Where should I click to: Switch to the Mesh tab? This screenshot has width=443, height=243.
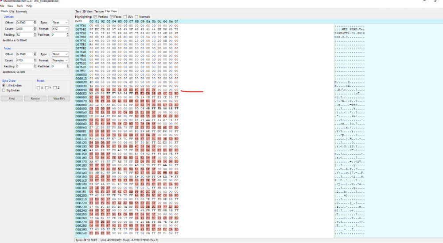(4, 11)
